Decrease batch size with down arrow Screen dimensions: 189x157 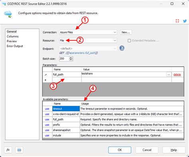[x=71, y=60]
